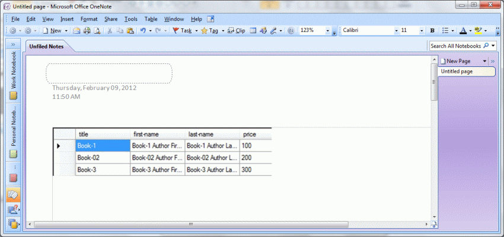504x237 pixels.
Task: Open the Format menu
Action: coord(89,20)
